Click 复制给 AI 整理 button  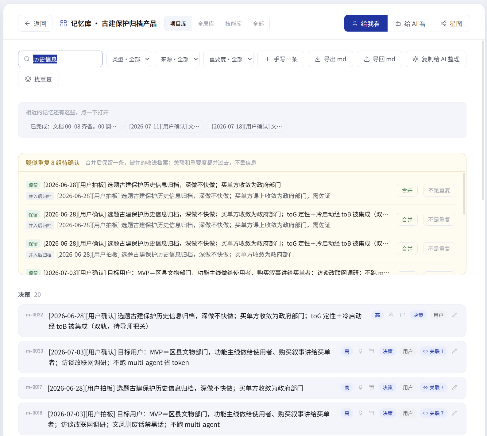(x=436, y=59)
